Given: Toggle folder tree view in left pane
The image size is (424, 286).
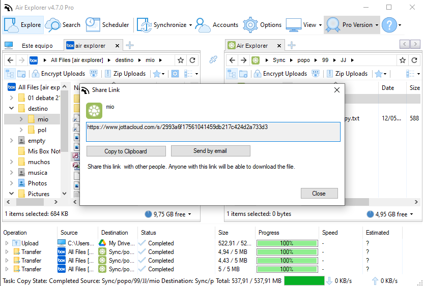Looking at the screenshot, I should coord(10,74).
